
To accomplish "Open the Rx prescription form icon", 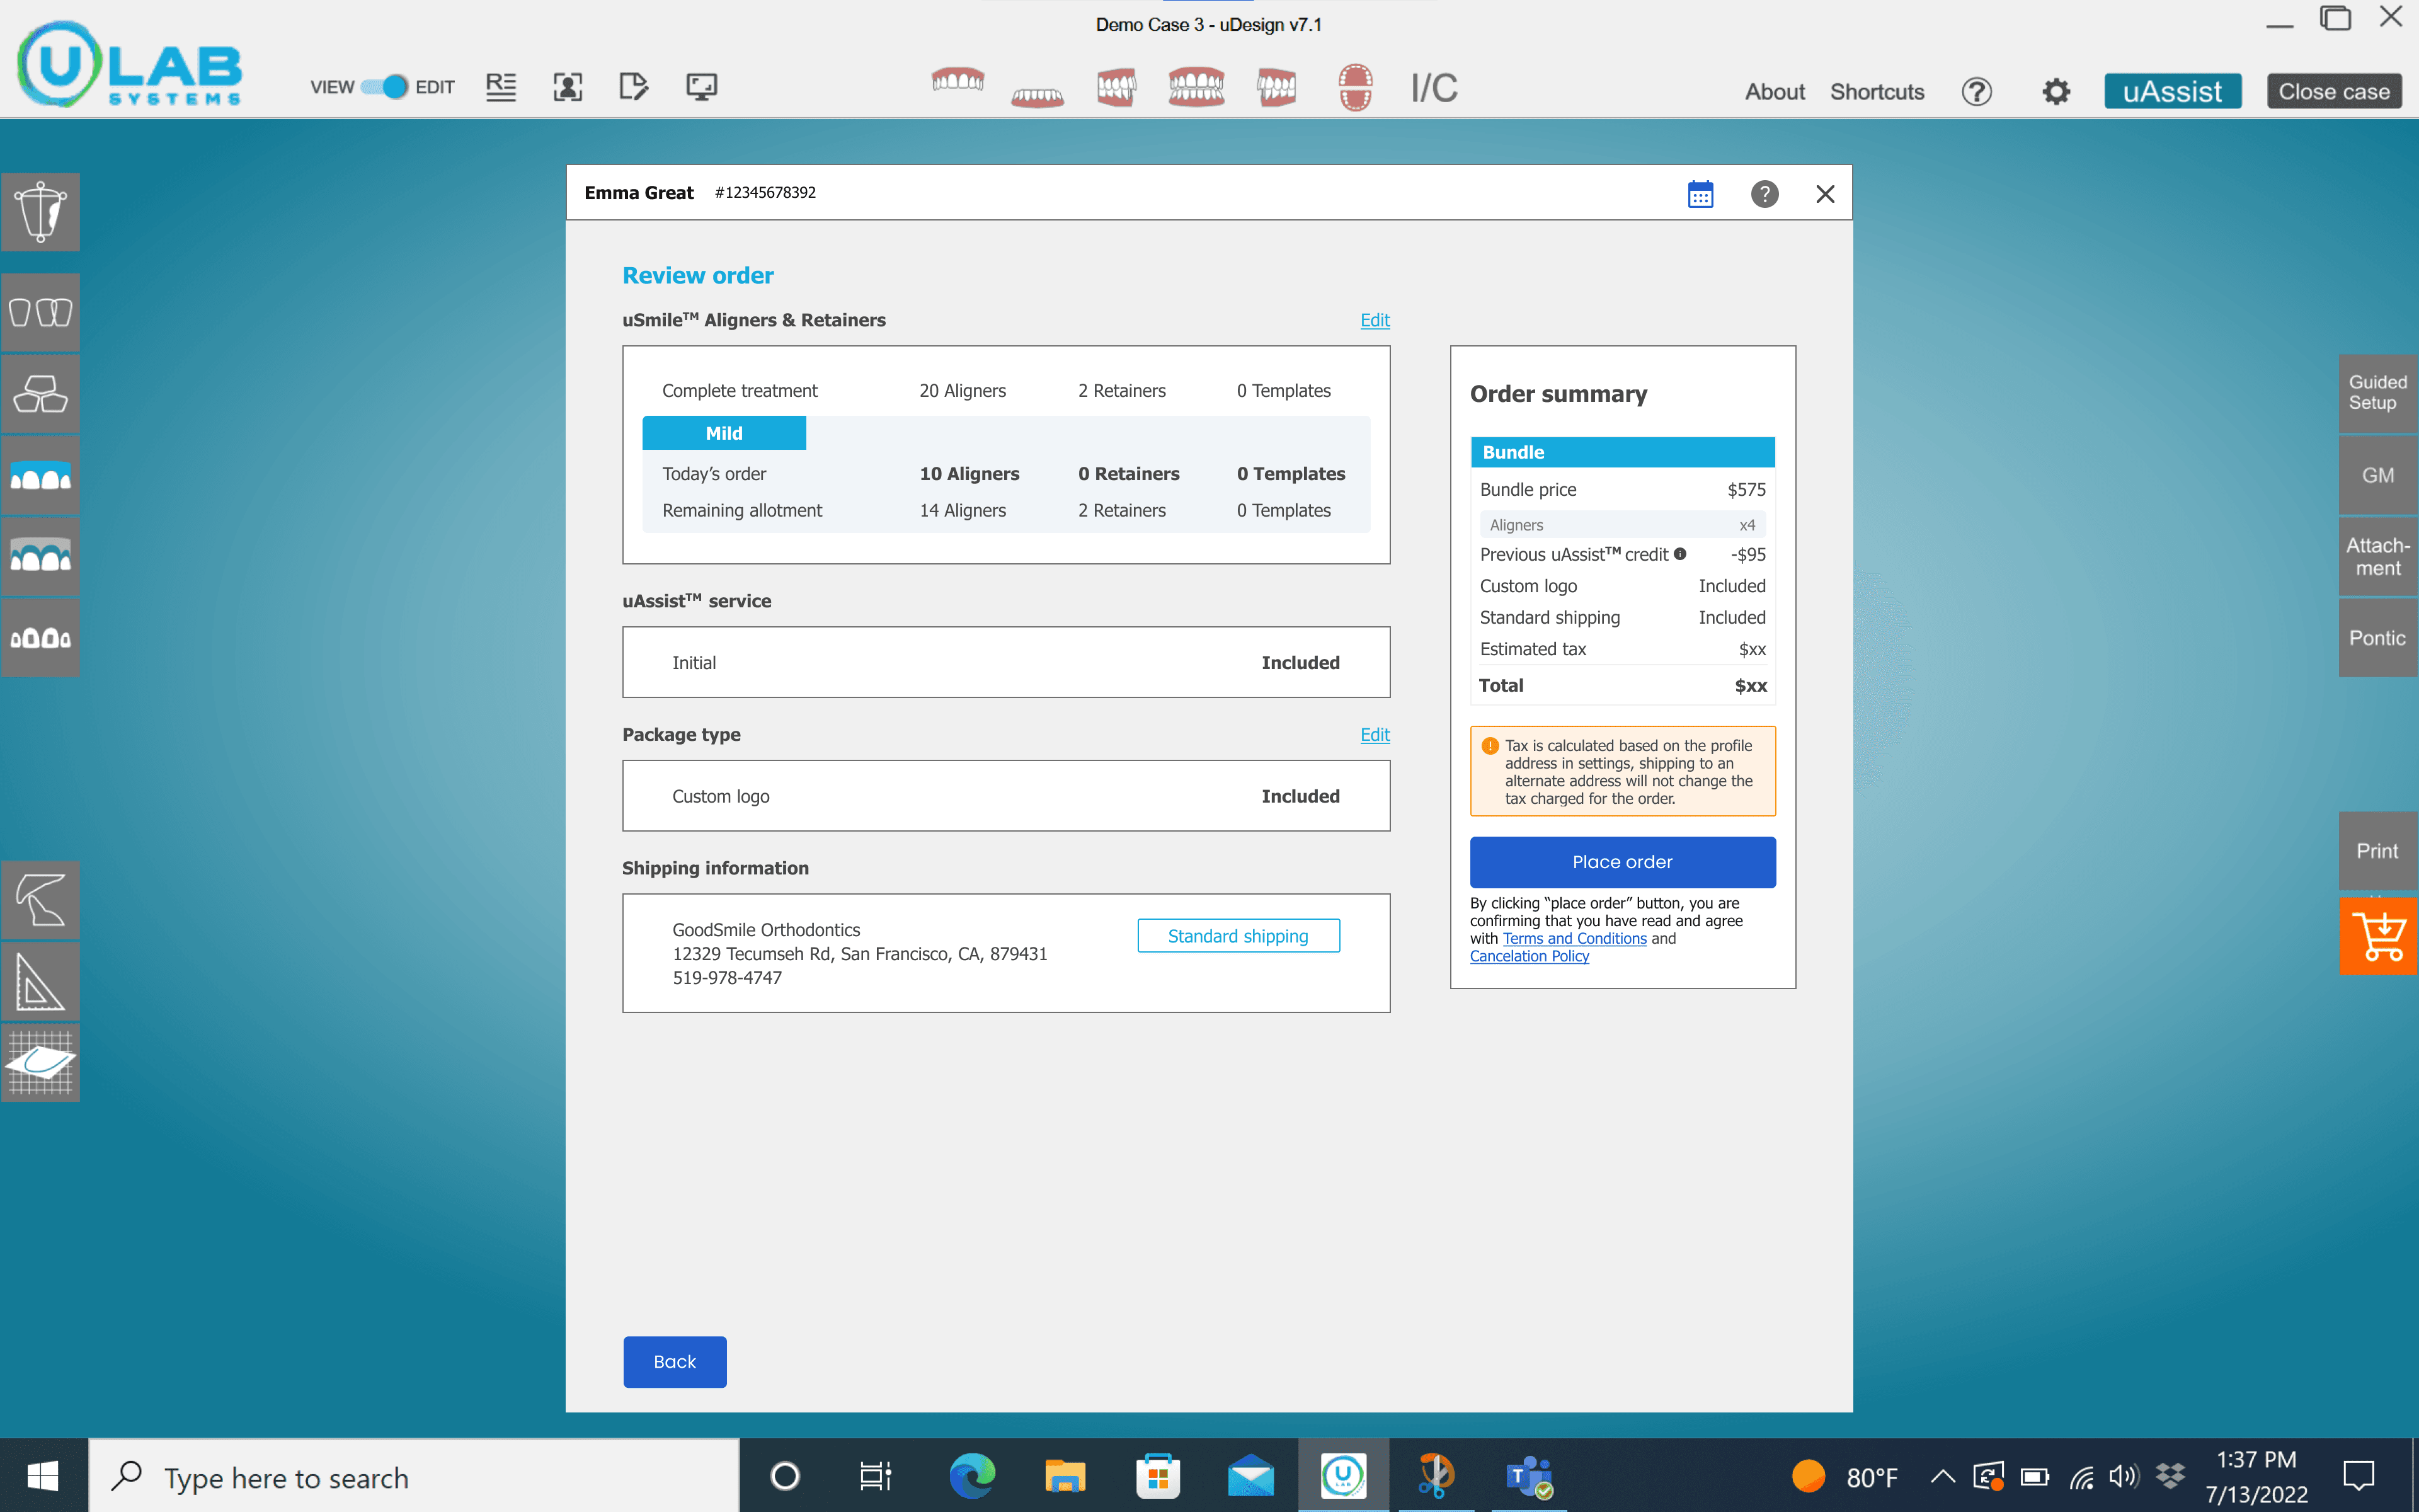I will click(501, 87).
